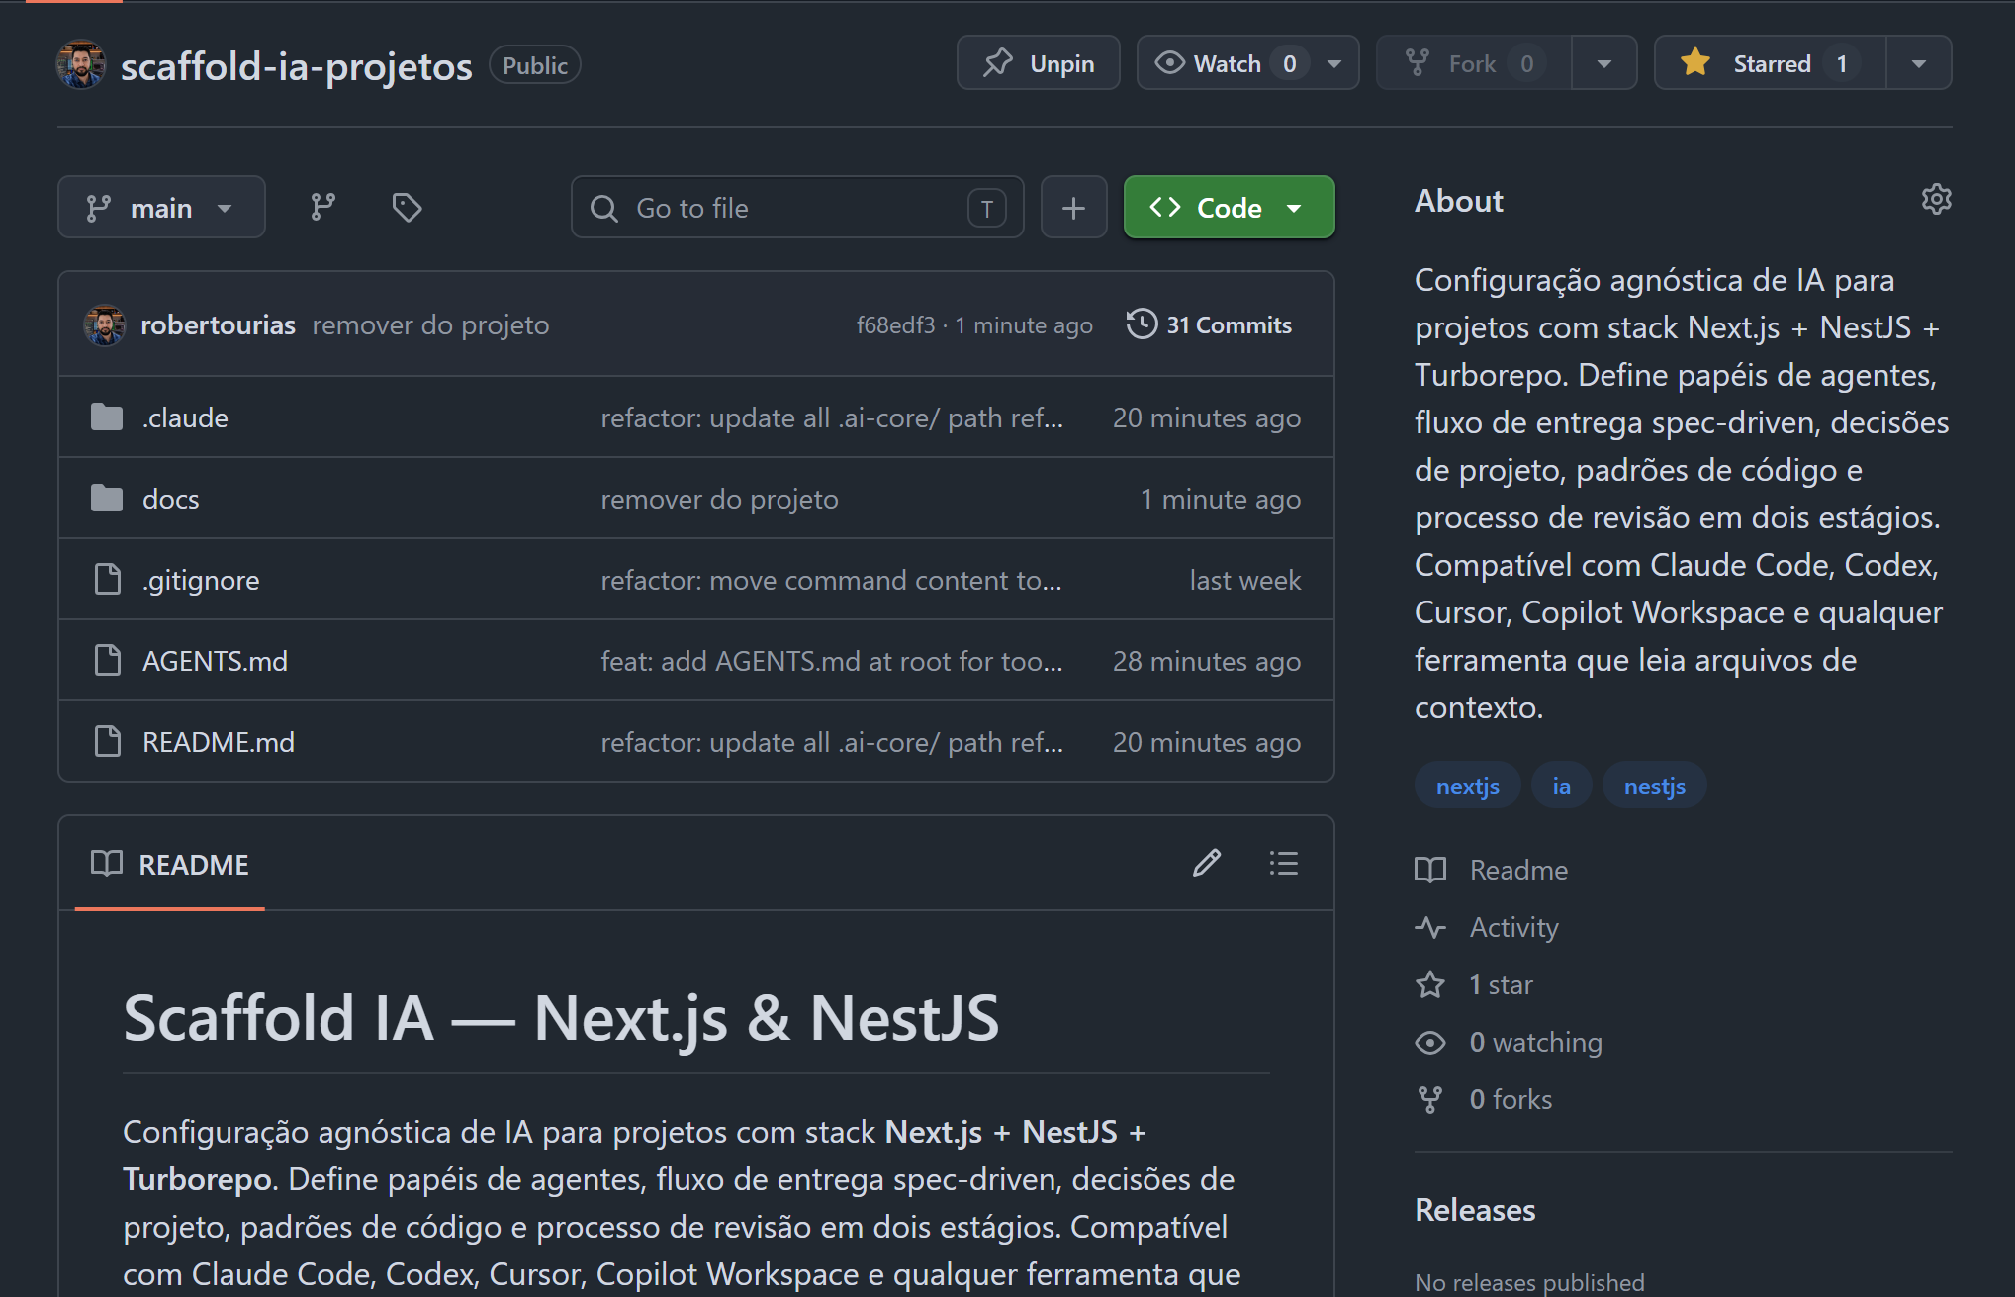Image resolution: width=2015 pixels, height=1297 pixels.
Task: Click the Activity pulse icon
Action: click(1430, 927)
